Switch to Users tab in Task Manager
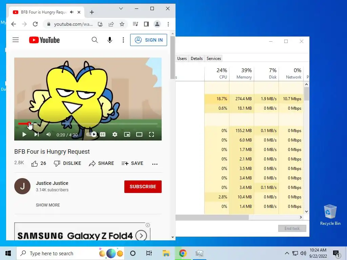Screen dimensions: 347x260 pyautogui.click(x=182, y=58)
